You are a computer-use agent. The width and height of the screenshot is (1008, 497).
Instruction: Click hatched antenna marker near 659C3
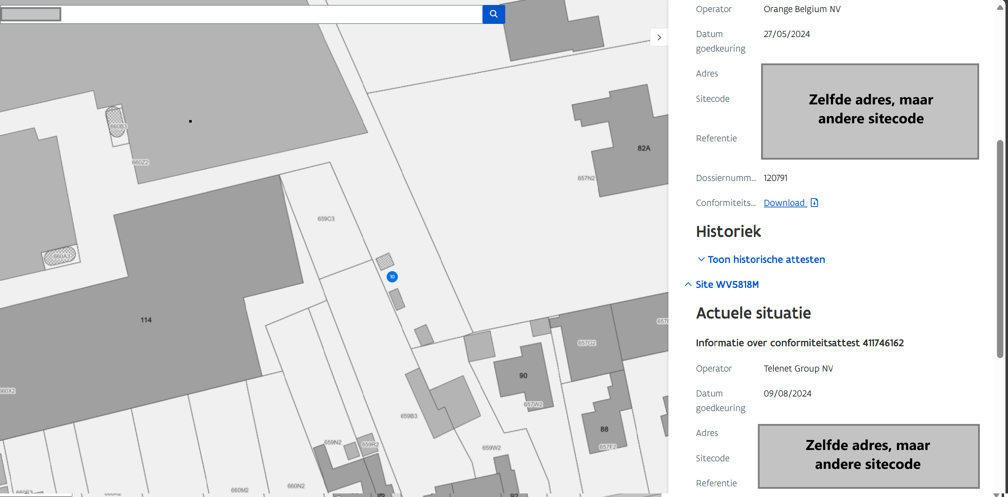coord(385,261)
